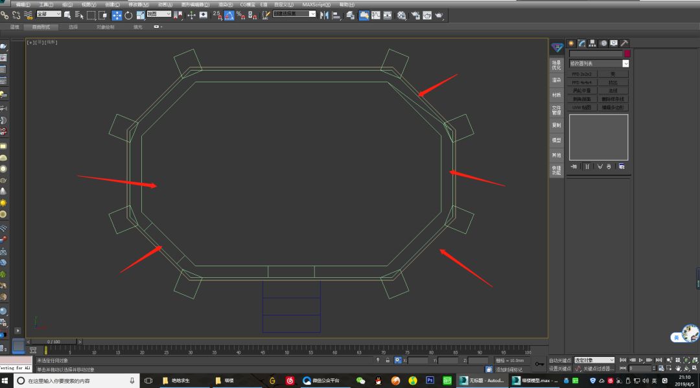700x388 pixels.
Task: Expand the 修改器列表 modifier list dropdown
Action: [x=625, y=63]
